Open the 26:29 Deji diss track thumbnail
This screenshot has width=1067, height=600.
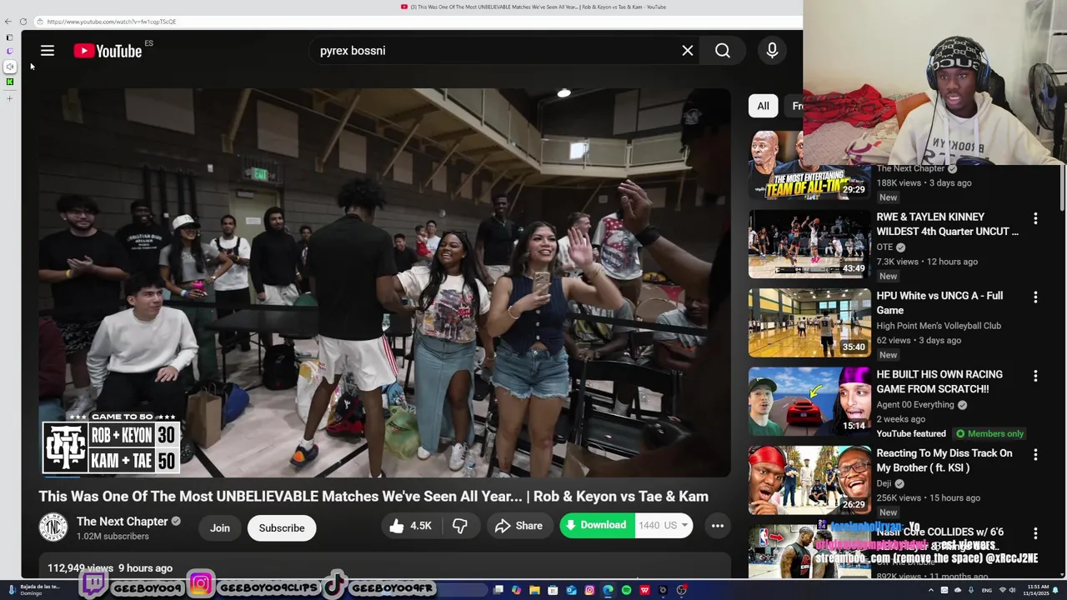(x=809, y=480)
